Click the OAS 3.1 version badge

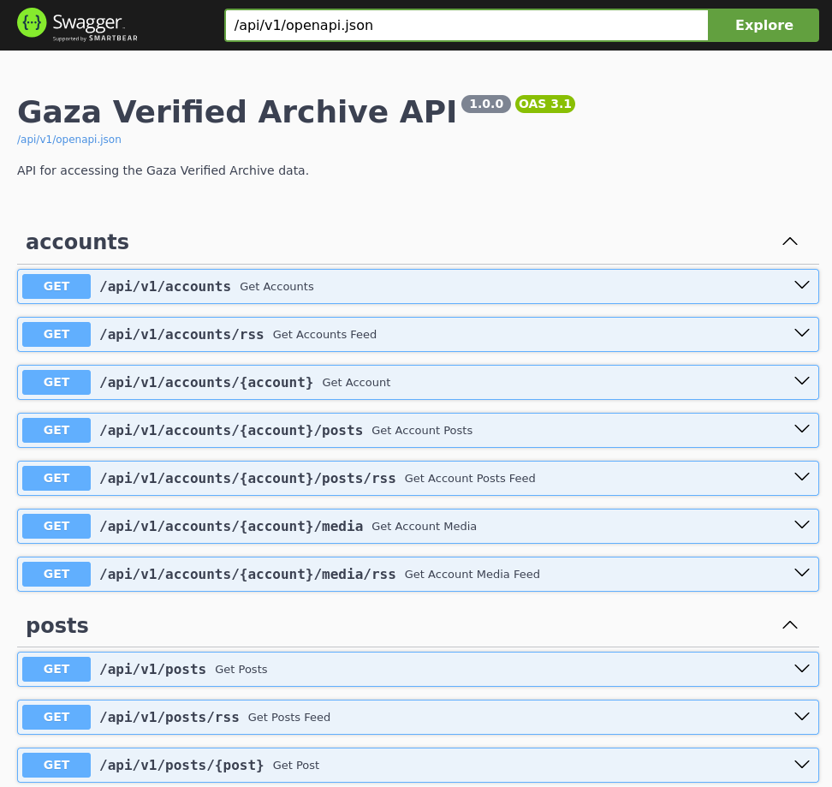click(544, 104)
